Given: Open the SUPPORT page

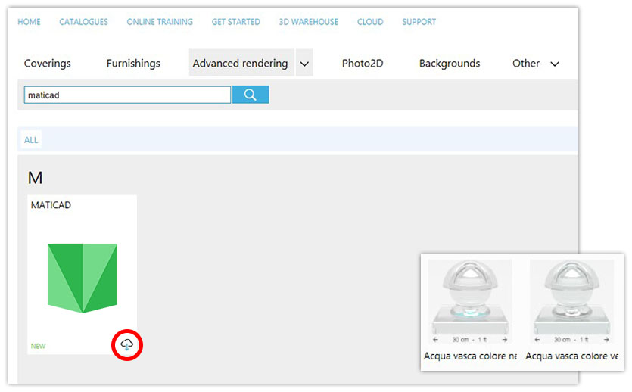Looking at the screenshot, I should pos(419,22).
